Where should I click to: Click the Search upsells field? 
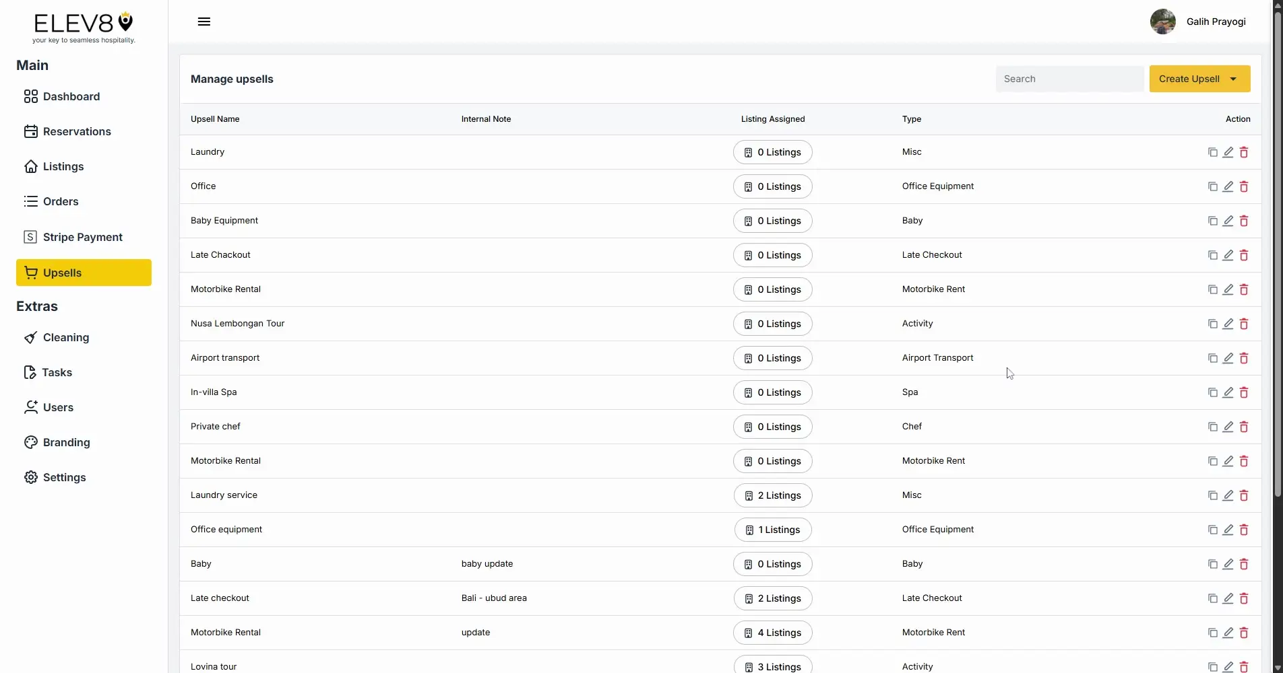[x=1069, y=79]
